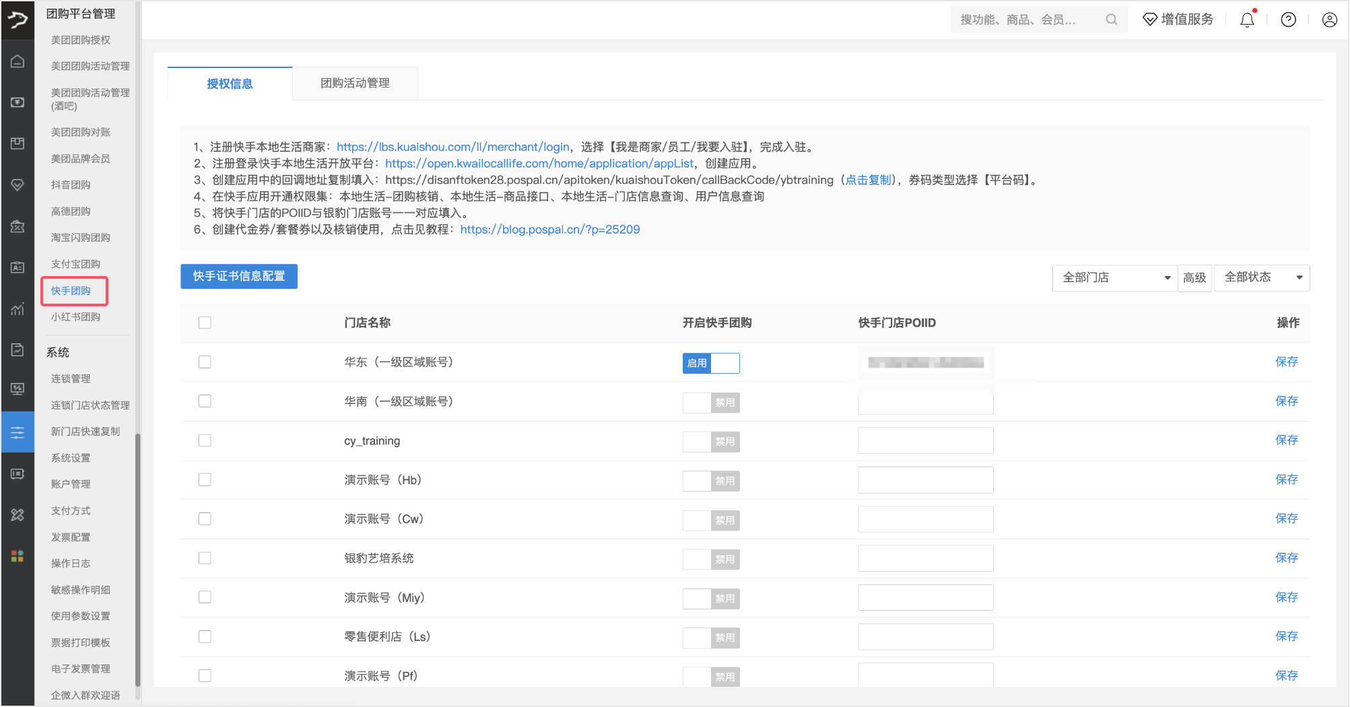Click POIID input field for cy_training
The width and height of the screenshot is (1350, 707).
(925, 440)
